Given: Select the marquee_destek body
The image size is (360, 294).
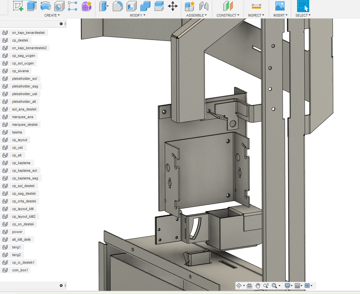Looking at the screenshot, I should click(25, 124).
